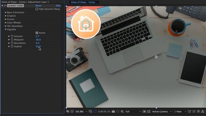Click the fast previews icon
206x116 pixels.
194,111
